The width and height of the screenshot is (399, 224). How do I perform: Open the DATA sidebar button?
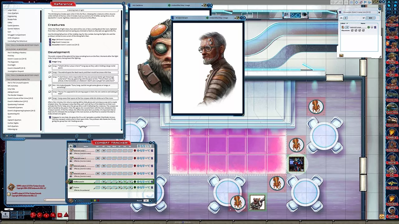[392, 212]
